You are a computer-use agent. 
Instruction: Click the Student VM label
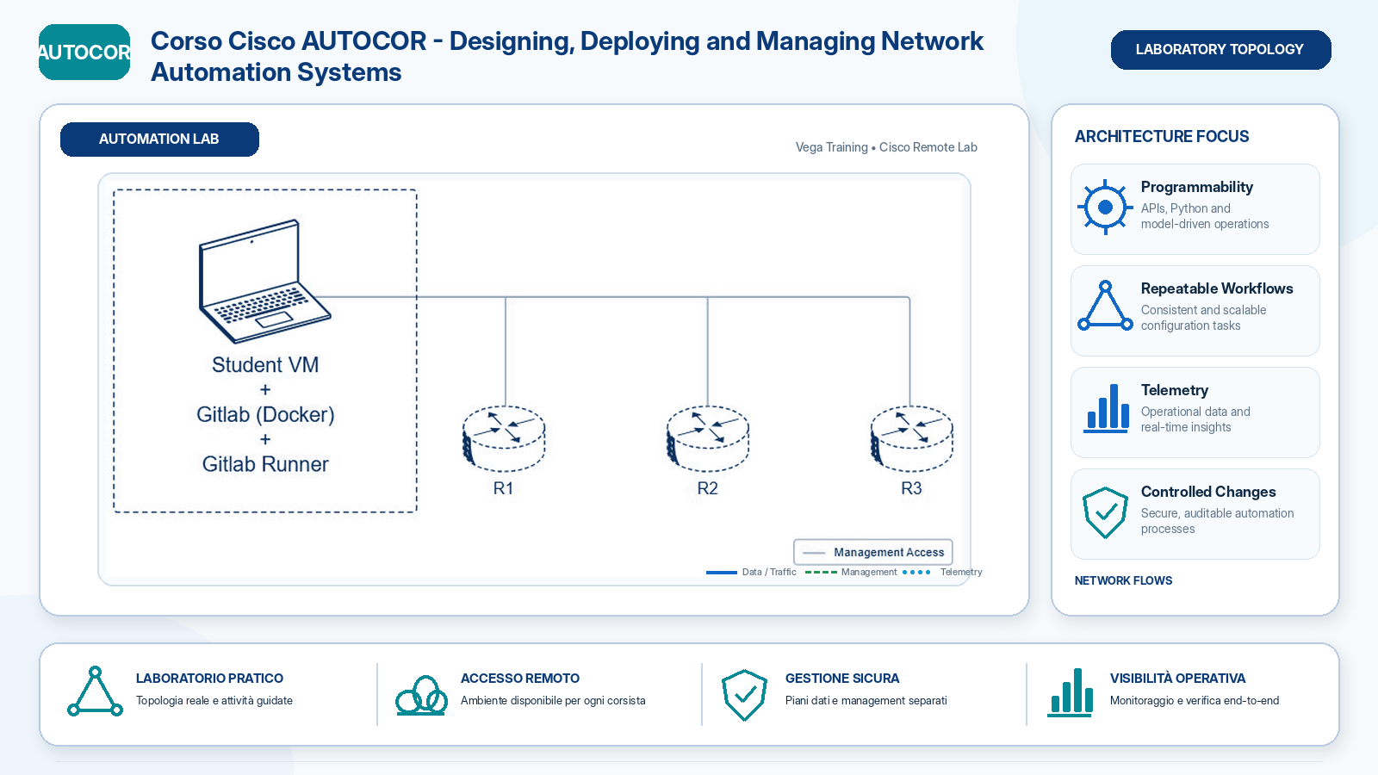coord(265,365)
